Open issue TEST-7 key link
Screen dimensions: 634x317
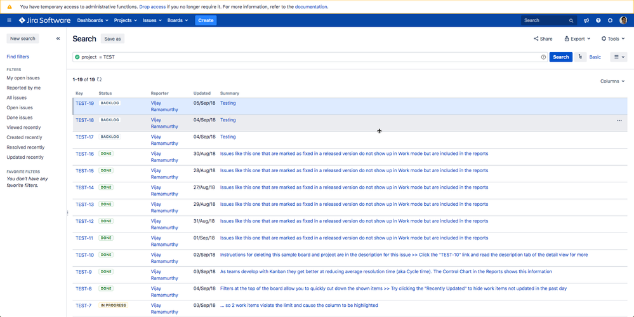(x=84, y=306)
